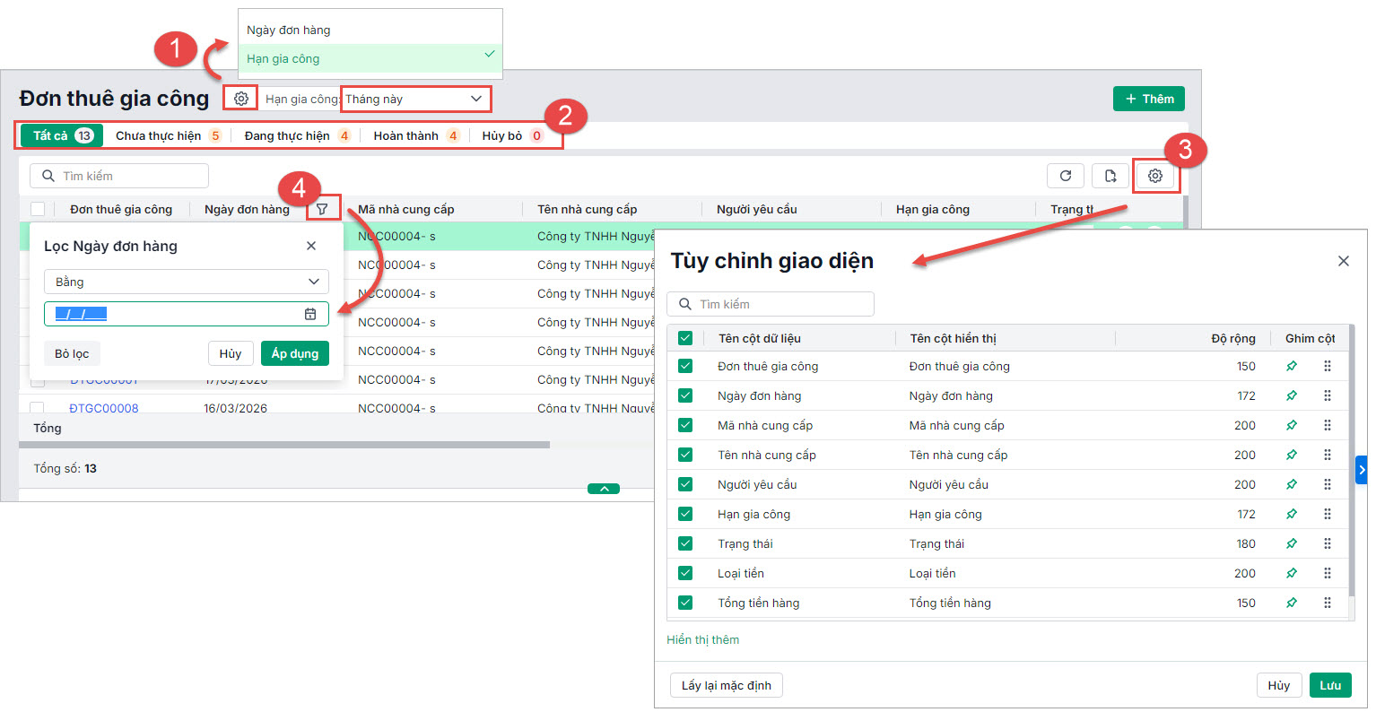
Task: Pin the Mã nhà cung cấp column
Action: 1292,425
